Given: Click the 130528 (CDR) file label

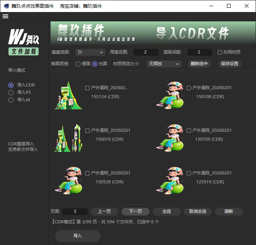Looking at the screenshot, I should point(110,182).
